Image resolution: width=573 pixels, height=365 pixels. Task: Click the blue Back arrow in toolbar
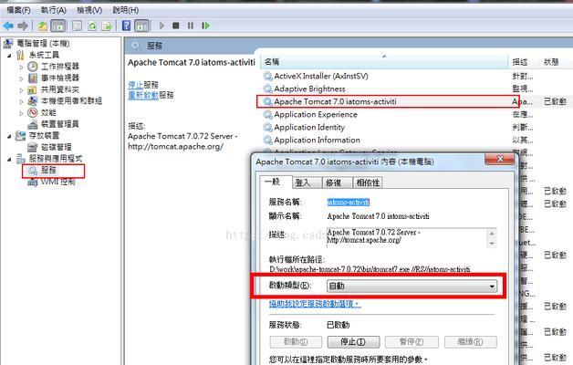(x=8, y=26)
